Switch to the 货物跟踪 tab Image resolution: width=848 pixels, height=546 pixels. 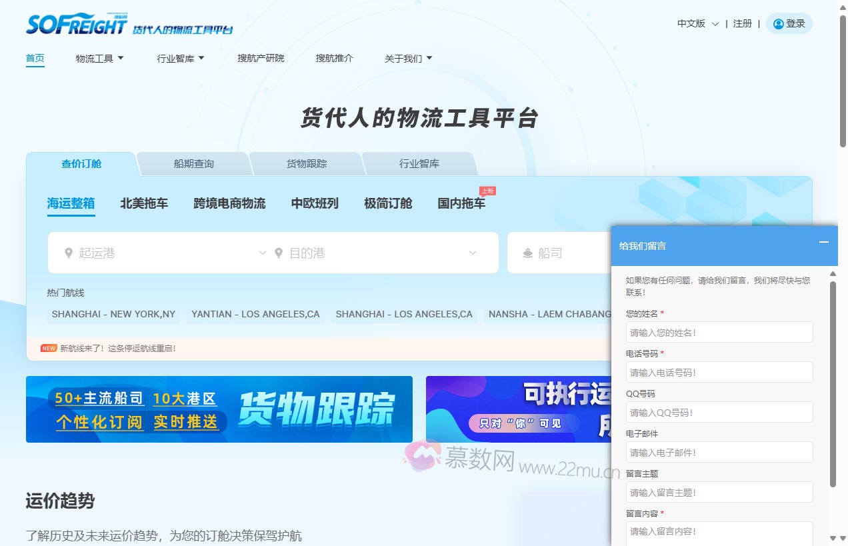coord(306,163)
